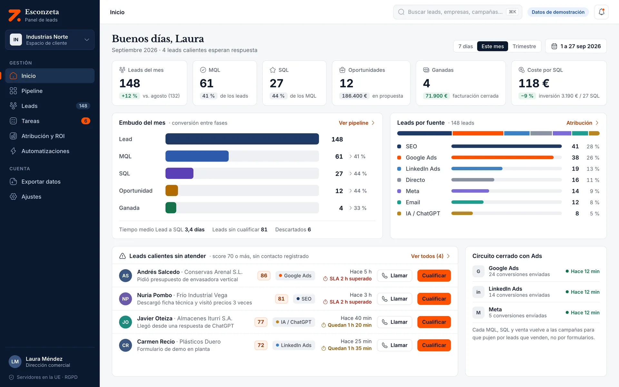Click the Atribución y ROI chart icon
The image size is (619, 387).
tap(13, 136)
